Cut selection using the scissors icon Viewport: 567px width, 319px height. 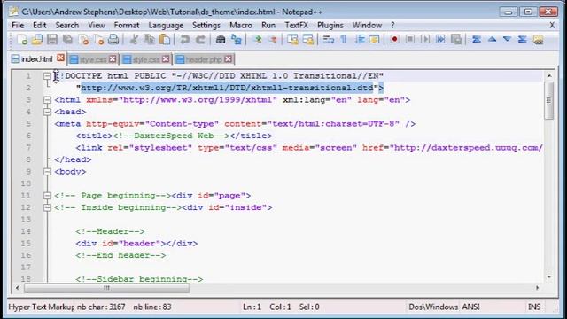(x=134, y=39)
